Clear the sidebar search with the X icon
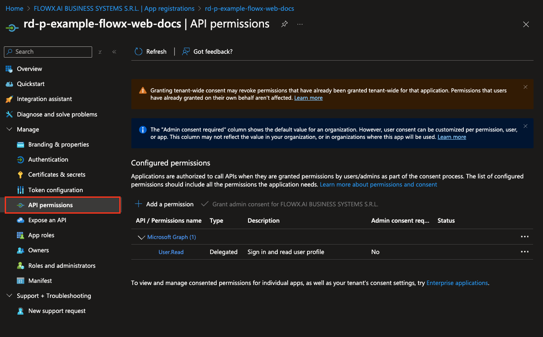This screenshot has width=543, height=337. point(100,52)
